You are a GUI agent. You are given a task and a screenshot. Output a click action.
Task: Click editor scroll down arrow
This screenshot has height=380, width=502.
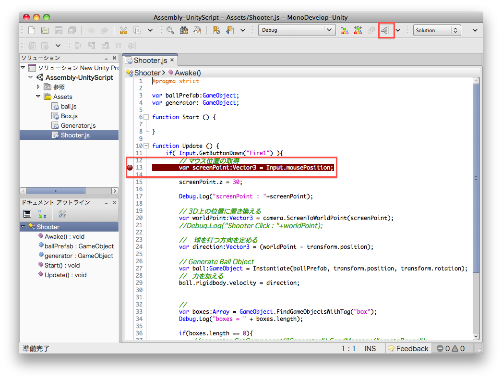point(476,336)
